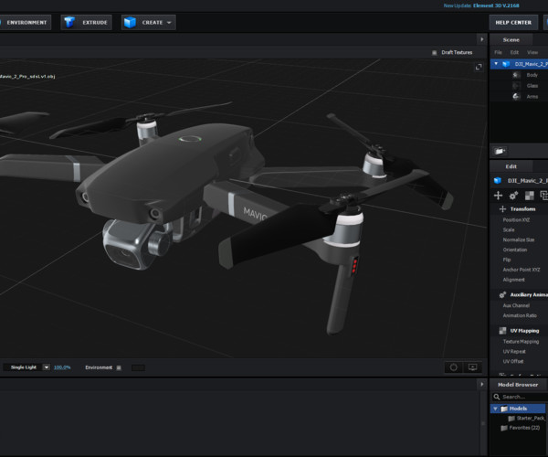
Task: Open the File menu in Scene panel
Action: tap(498, 52)
